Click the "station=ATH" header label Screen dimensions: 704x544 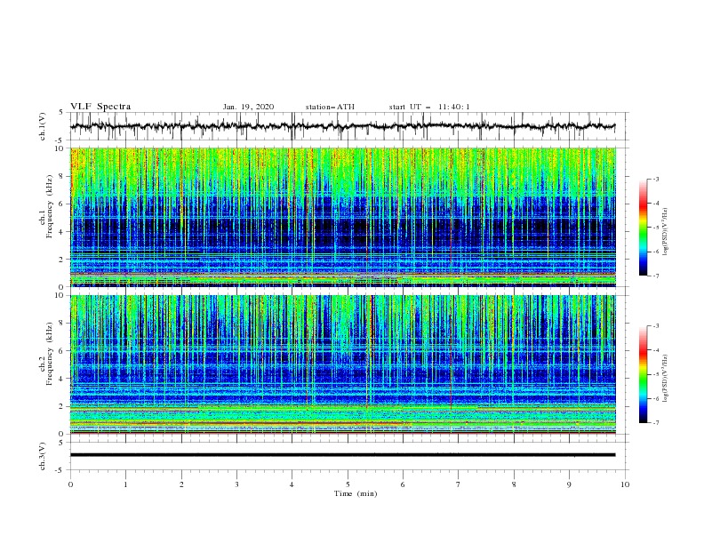pyautogui.click(x=330, y=107)
